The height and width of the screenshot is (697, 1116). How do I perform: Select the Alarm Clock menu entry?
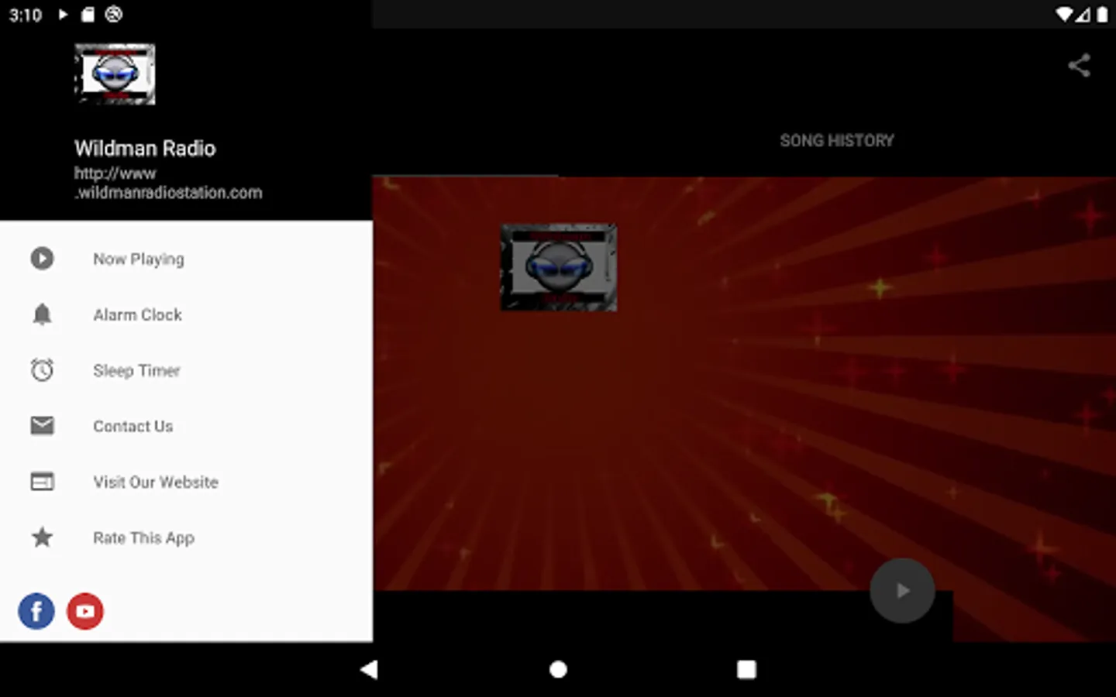(x=186, y=314)
